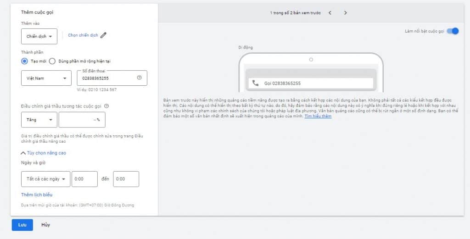Viewport: 470px width, 239px height.
Task: Click the help icon next to Điều chỉnh giá thầu
Action: coord(106,106)
